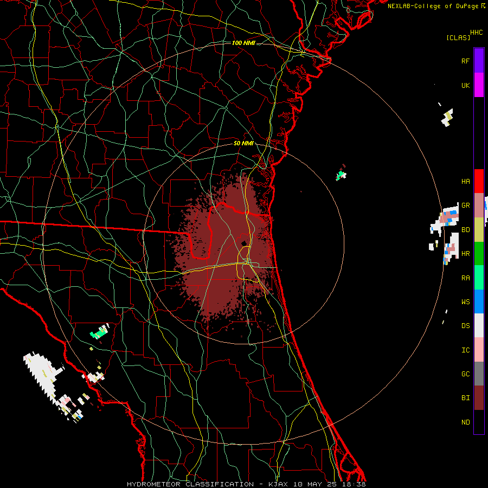The image size is (488, 488).
Task: Click the "50 NMI" range ring label
Action: tap(243, 143)
